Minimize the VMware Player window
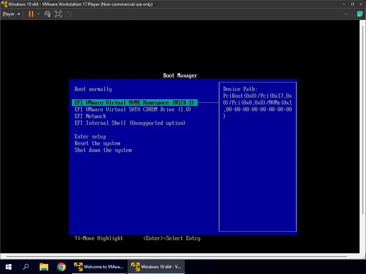 point(344,4)
